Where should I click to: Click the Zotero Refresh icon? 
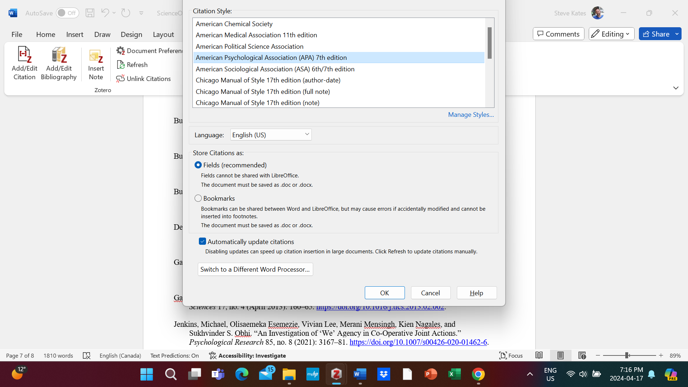[121, 65]
